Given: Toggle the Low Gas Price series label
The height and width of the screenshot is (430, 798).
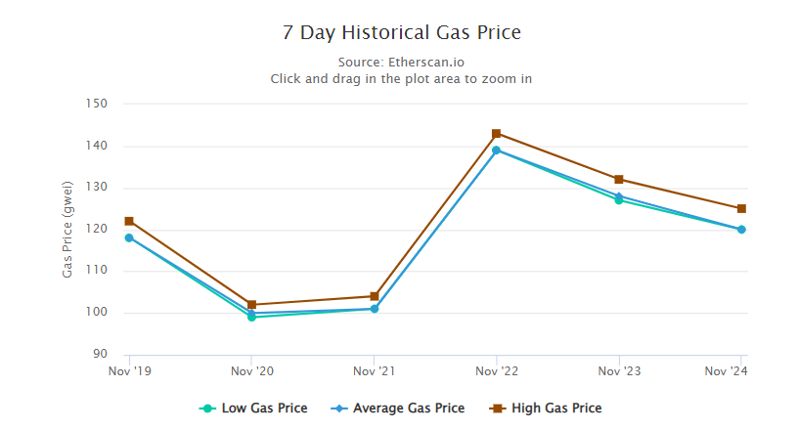Looking at the screenshot, I should (x=264, y=408).
